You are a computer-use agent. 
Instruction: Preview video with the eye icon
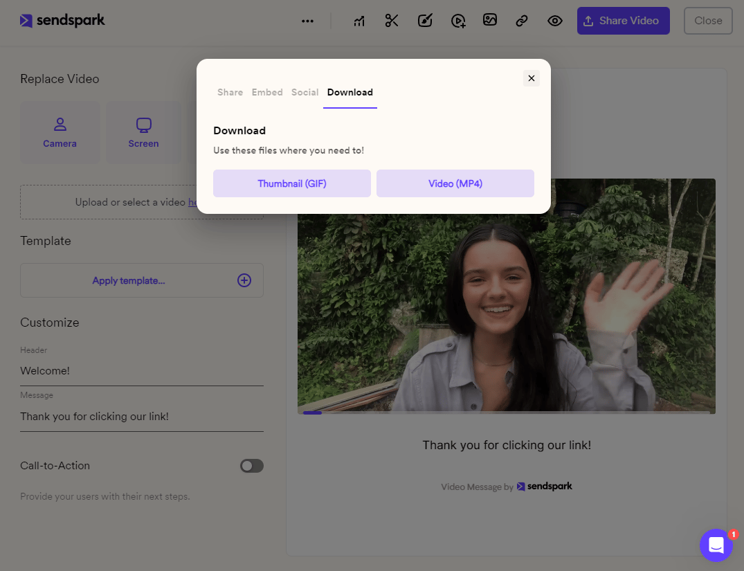pyautogui.click(x=554, y=20)
